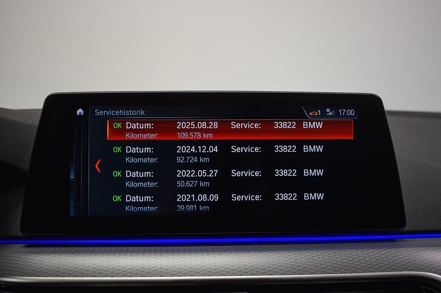Tap the mobile signal strength icon

[331, 113]
